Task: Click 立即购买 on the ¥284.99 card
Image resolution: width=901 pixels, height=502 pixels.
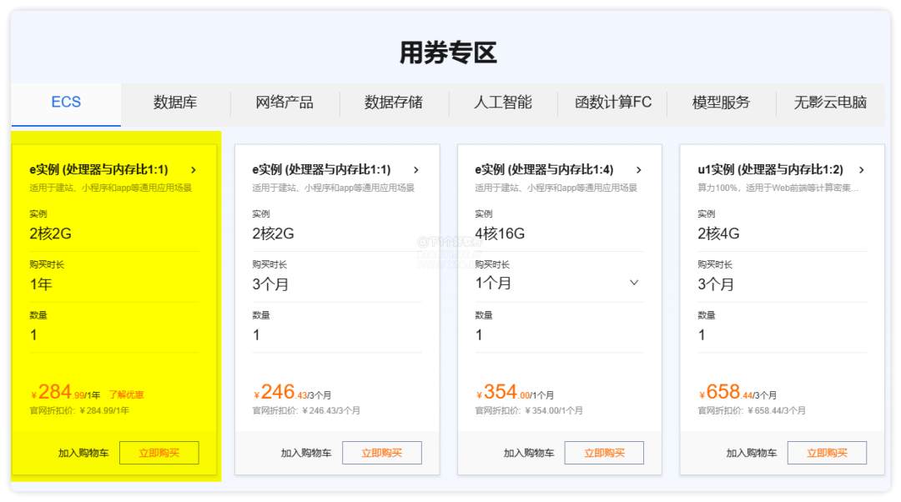Action: coord(159,453)
